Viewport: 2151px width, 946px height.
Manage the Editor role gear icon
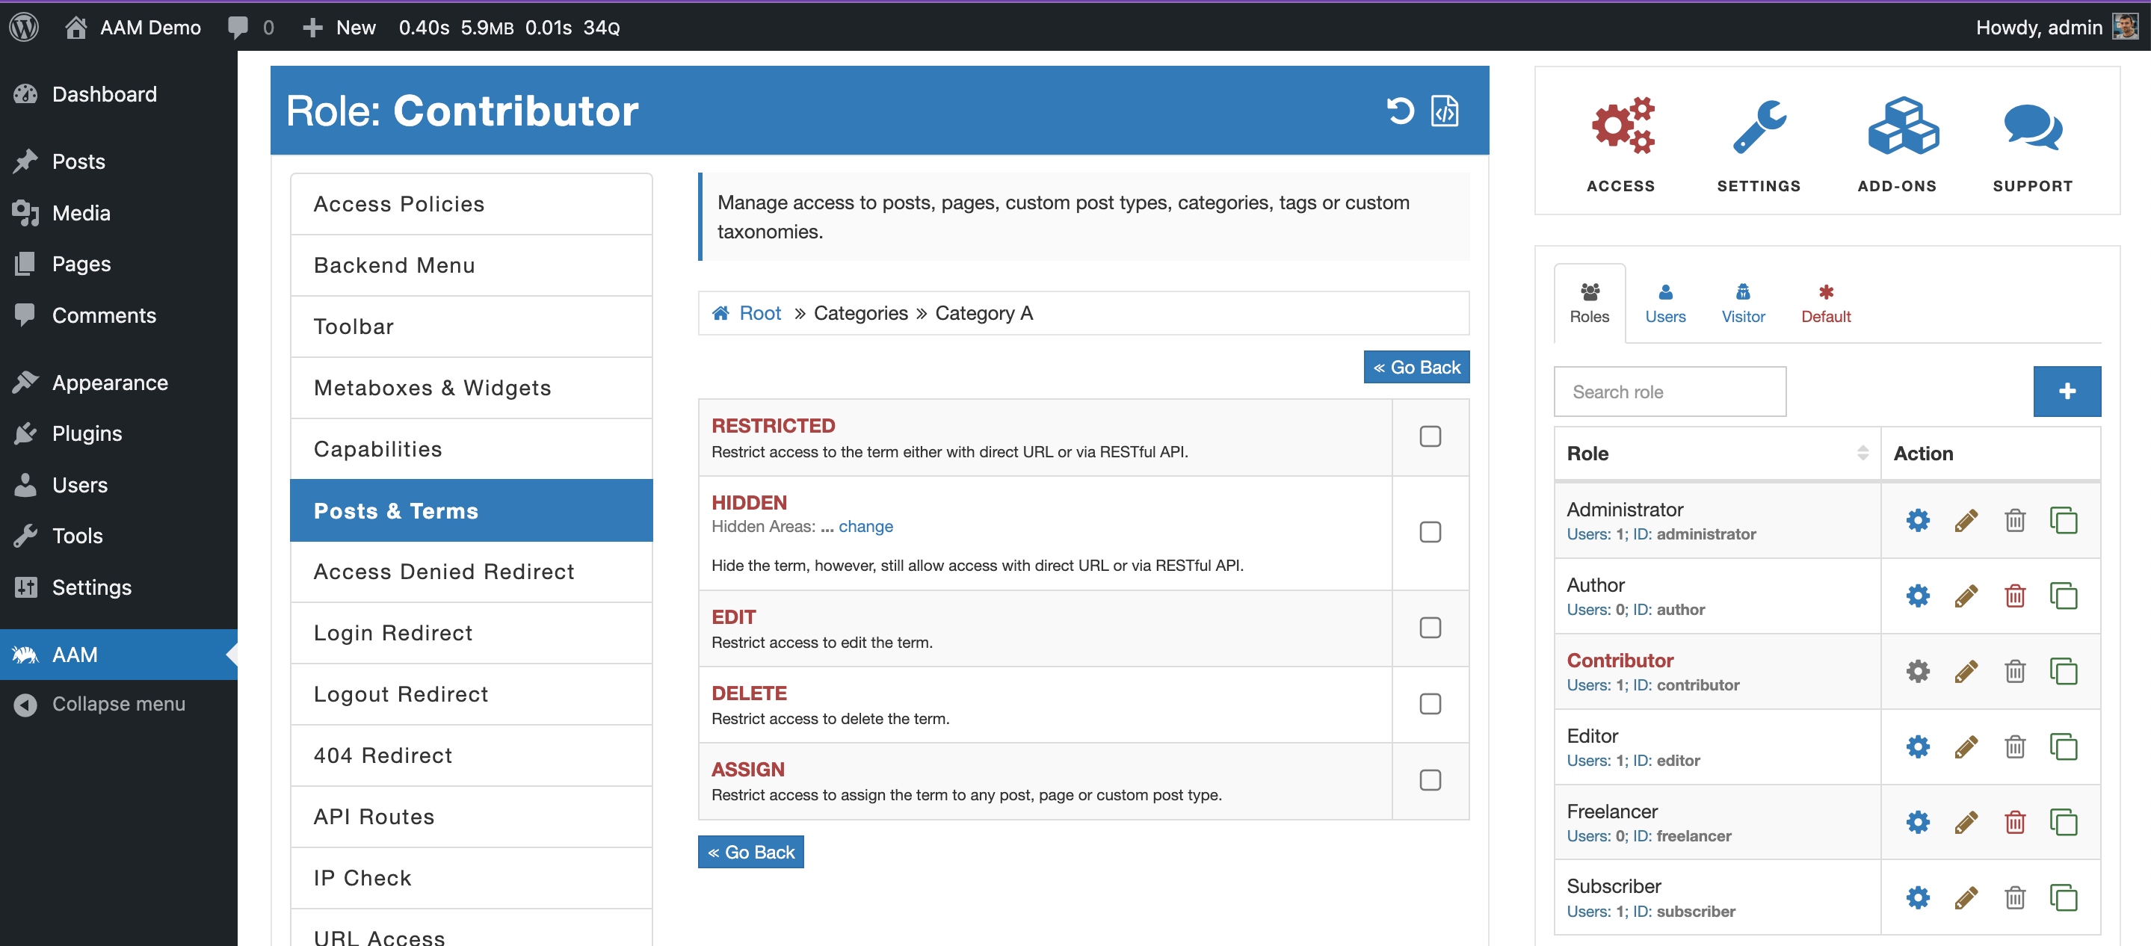tap(1918, 746)
